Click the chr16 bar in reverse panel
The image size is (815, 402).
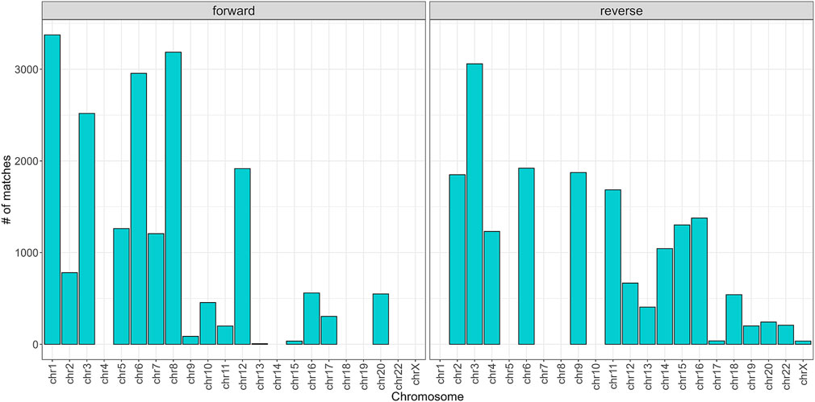point(699,281)
